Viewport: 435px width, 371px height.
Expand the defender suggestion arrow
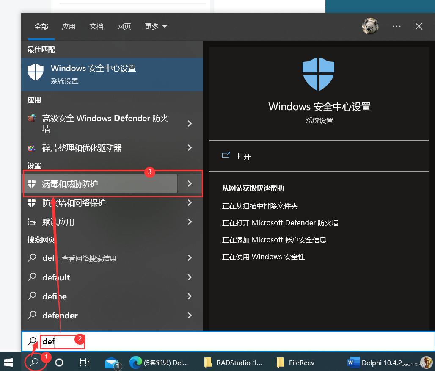(190, 315)
